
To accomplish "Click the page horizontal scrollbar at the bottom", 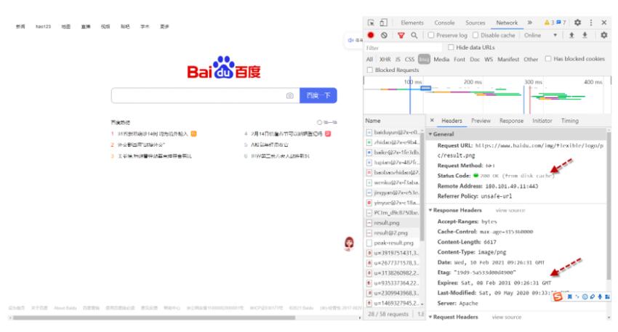I will coord(153,317).
